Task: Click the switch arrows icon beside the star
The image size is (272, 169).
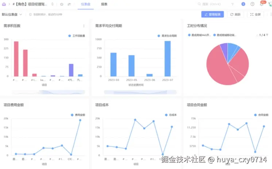Action: coord(69,4)
